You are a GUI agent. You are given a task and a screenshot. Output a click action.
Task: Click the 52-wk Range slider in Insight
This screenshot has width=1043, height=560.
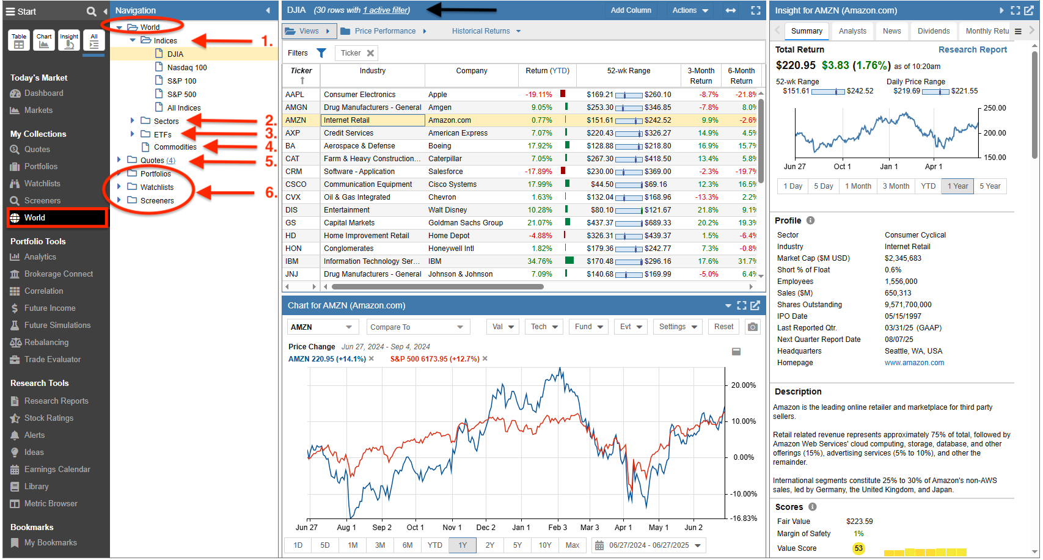(x=828, y=92)
